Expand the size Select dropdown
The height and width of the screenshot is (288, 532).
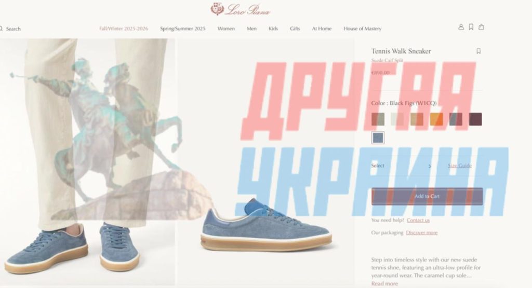(402, 166)
